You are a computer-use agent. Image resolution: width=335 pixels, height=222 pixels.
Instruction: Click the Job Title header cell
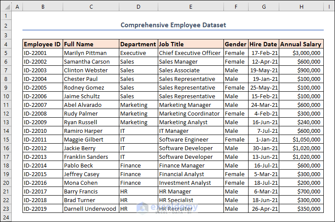[x=190, y=44]
